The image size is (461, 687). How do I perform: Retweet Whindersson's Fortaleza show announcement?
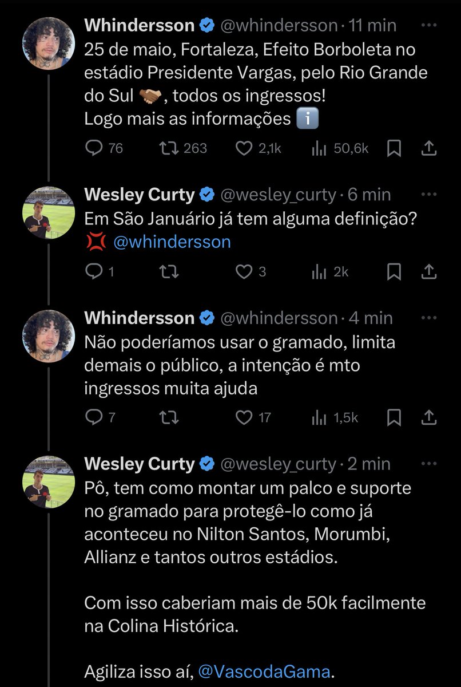point(169,149)
